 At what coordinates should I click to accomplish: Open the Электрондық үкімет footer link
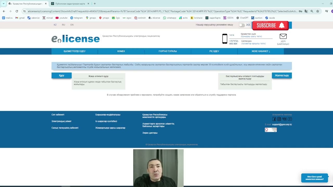pyautogui.click(x=61, y=121)
